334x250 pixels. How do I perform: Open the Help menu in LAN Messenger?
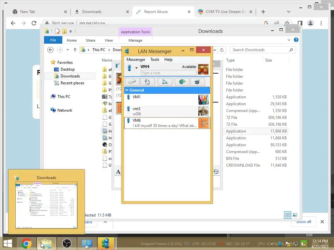(x=168, y=60)
